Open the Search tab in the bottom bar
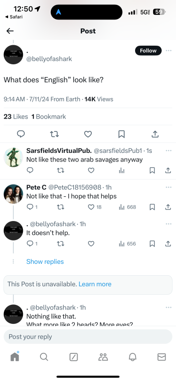 pyautogui.click(x=44, y=357)
